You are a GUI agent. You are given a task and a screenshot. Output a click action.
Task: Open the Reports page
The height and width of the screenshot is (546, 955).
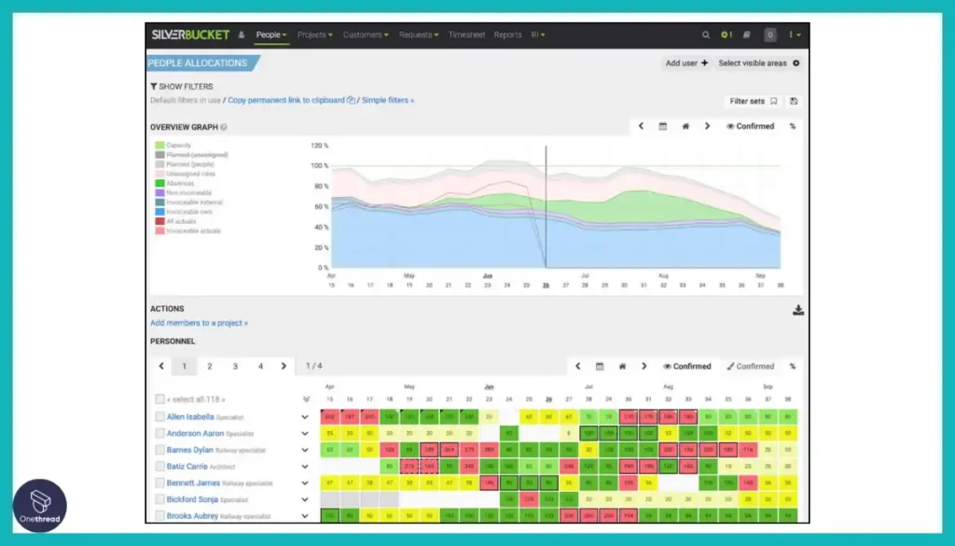pos(507,35)
